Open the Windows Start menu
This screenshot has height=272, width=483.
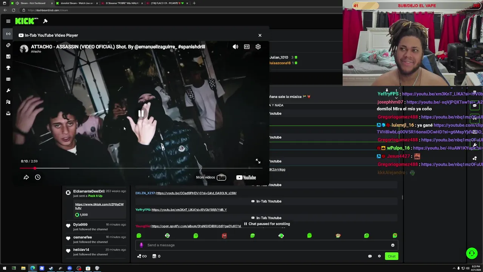pyautogui.click(x=5, y=268)
